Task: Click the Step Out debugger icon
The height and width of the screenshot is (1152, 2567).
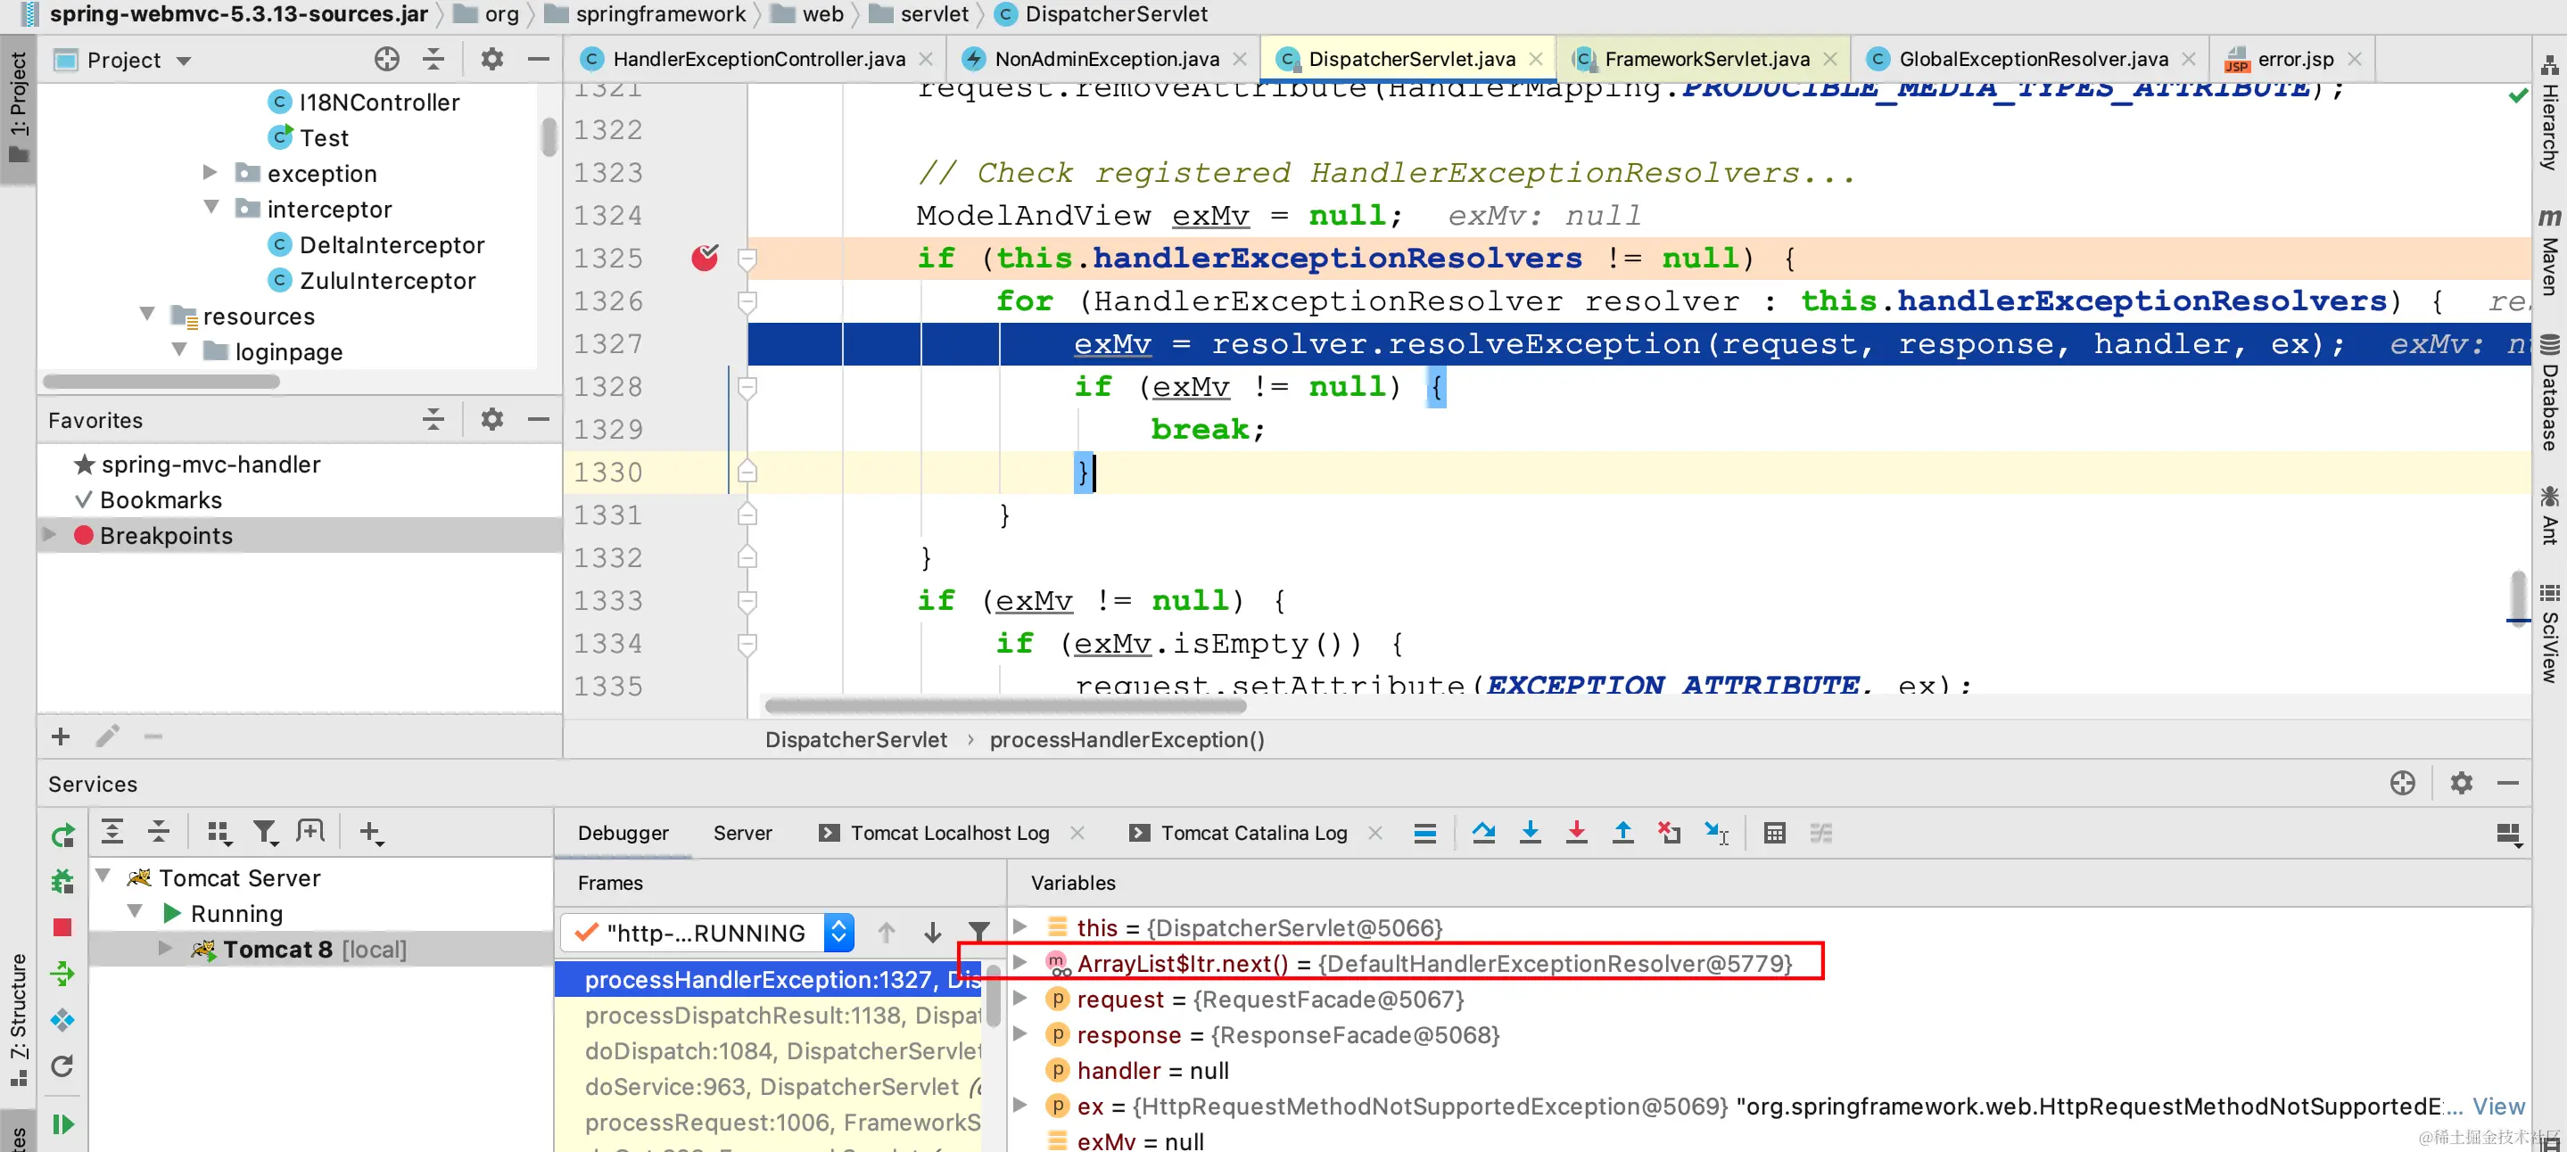Action: point(1622,832)
